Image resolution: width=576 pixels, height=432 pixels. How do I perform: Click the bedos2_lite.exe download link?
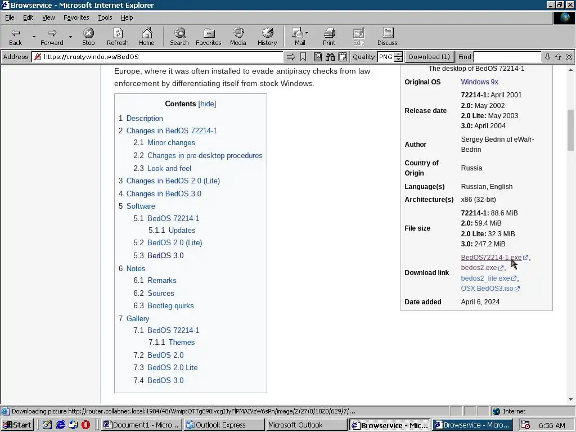[x=485, y=278]
